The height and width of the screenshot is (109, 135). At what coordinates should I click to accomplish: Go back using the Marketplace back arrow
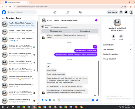(x=3, y=18)
